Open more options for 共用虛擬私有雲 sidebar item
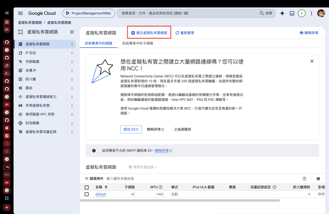This screenshot has width=329, height=214. [x=72, y=106]
